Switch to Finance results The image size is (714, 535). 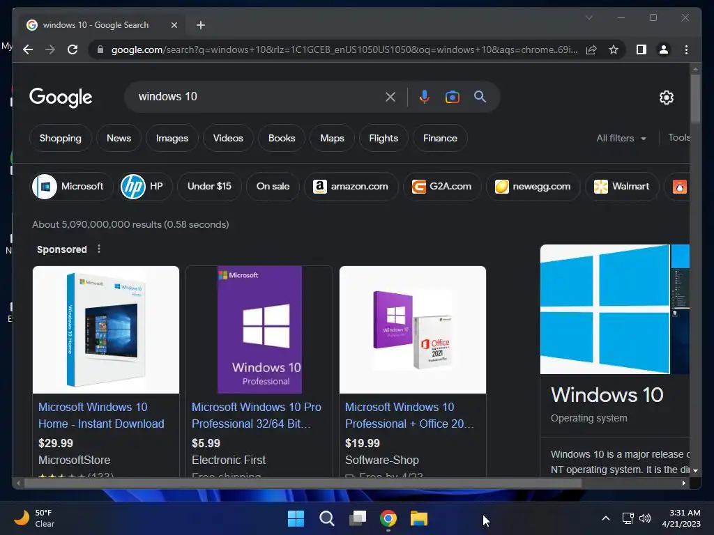tap(440, 139)
